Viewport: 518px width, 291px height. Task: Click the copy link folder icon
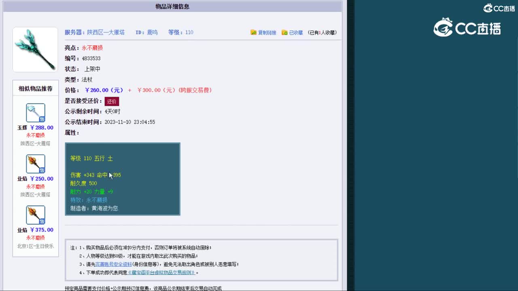[x=254, y=32]
